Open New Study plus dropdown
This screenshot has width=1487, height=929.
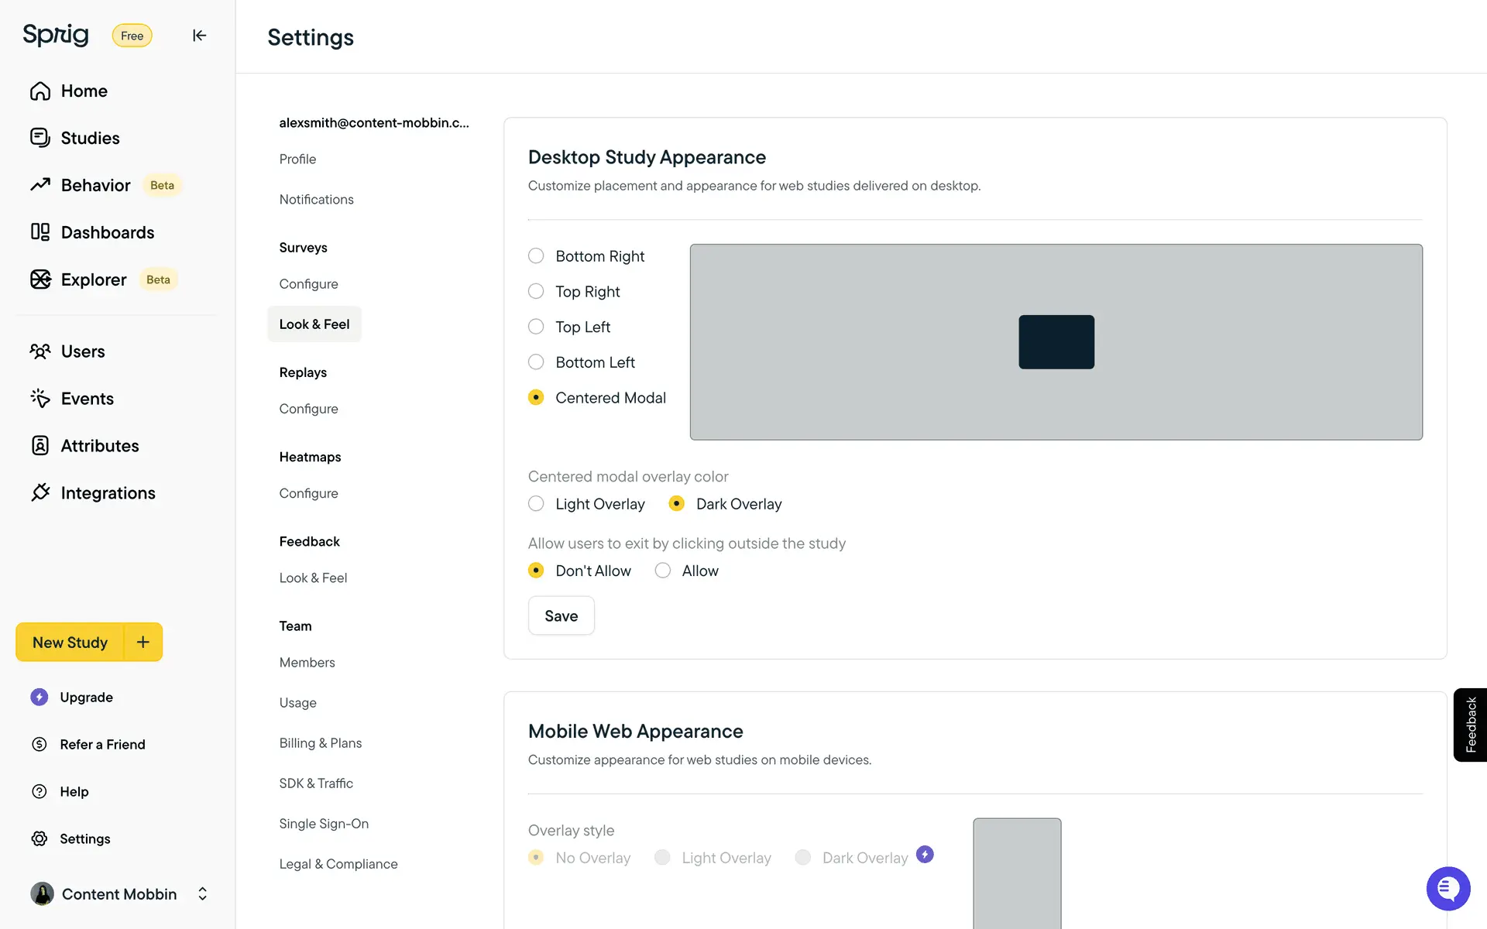pos(143,642)
